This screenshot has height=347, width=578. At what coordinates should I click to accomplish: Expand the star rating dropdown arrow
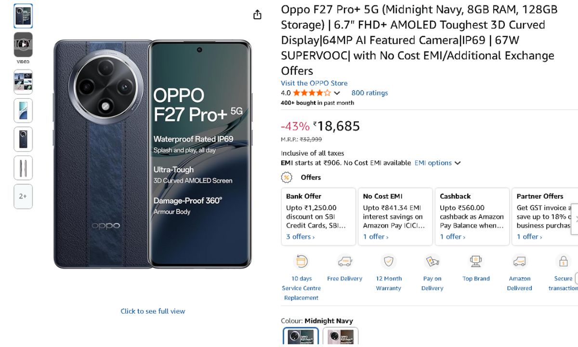(x=337, y=93)
